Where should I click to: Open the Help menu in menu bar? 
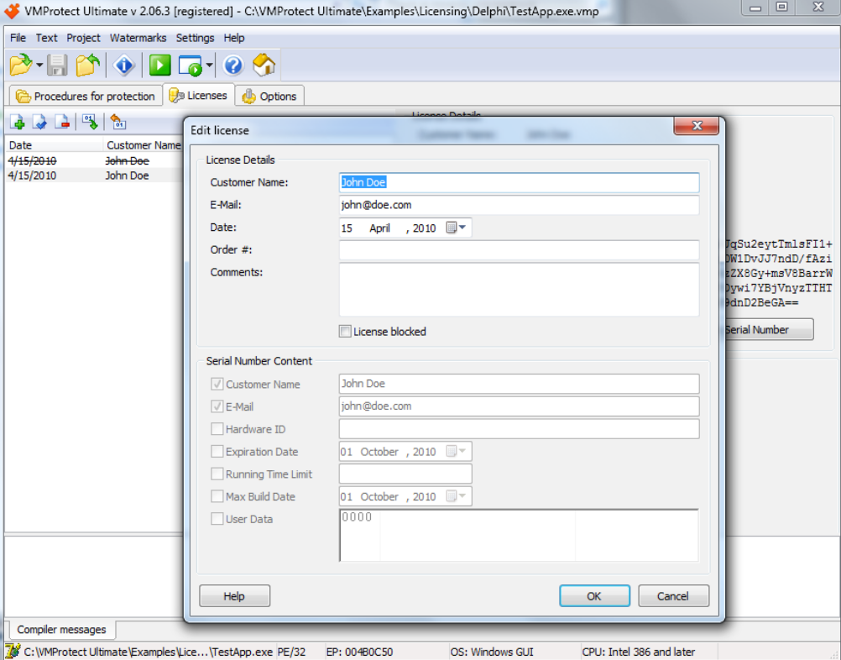pos(234,38)
